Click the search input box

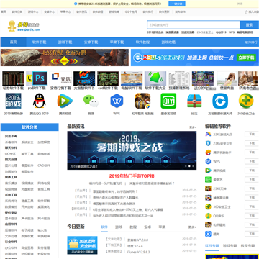tap(194, 25)
